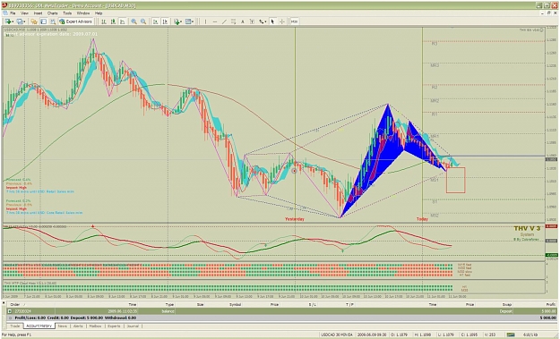This screenshot has height=339, width=560.
Task: Click the Indicators list icon
Action: pos(177,21)
